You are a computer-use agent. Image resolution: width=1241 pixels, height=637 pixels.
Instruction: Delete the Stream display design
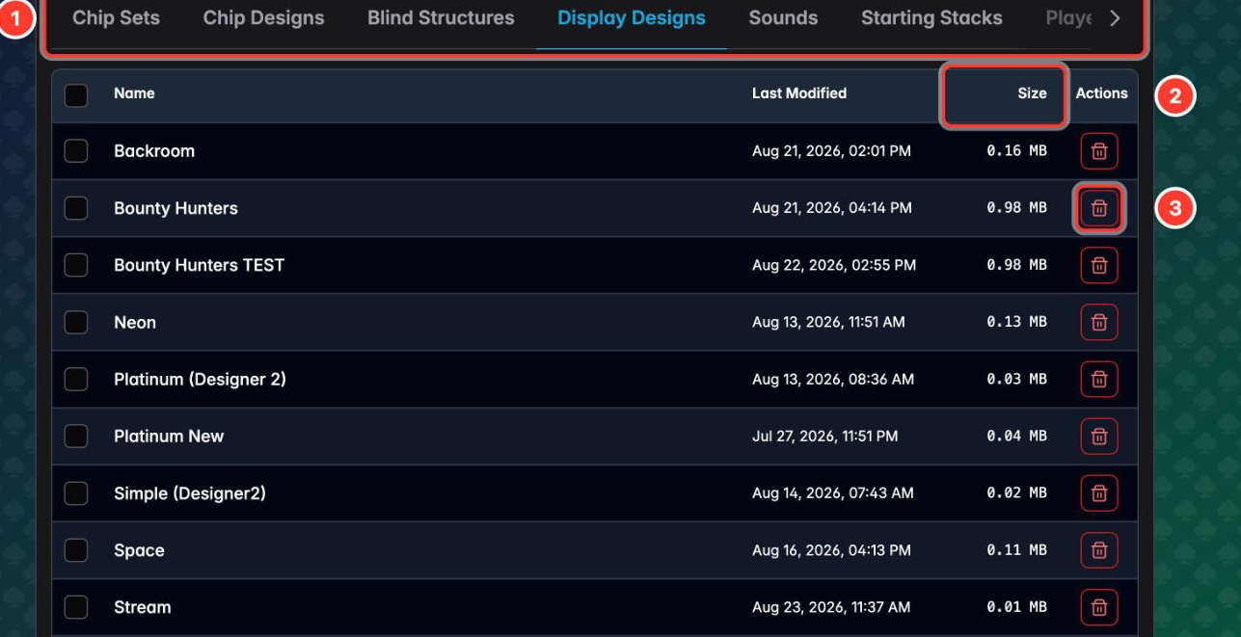[1099, 607]
